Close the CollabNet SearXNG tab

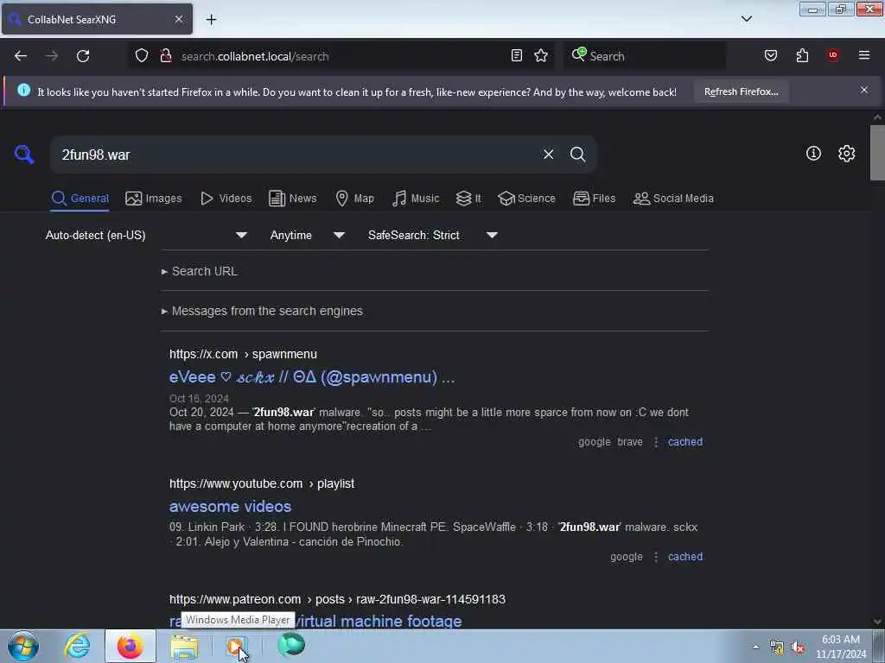(178, 19)
